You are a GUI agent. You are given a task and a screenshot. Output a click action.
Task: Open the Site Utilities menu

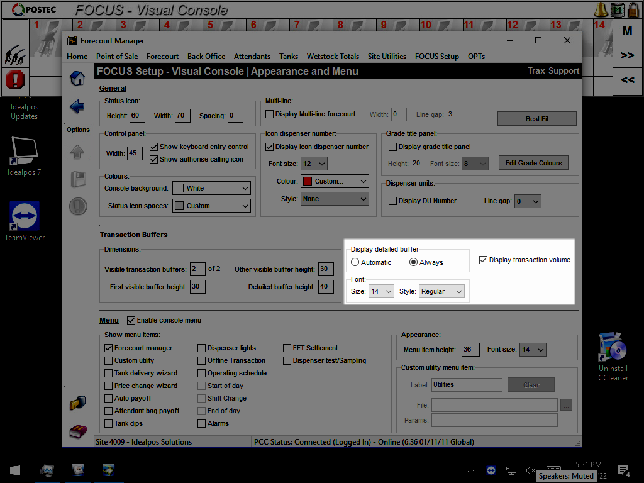point(387,56)
